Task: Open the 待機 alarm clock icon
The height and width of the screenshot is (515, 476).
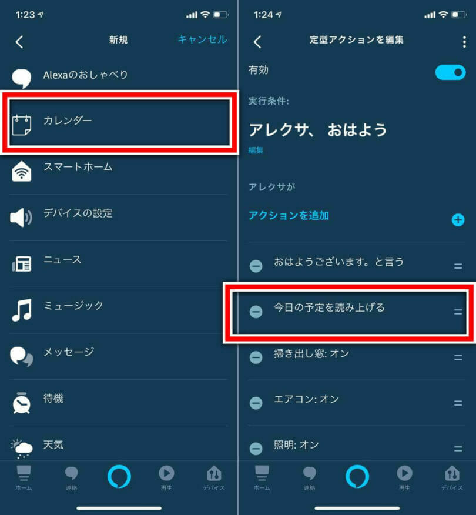Action: click(22, 403)
